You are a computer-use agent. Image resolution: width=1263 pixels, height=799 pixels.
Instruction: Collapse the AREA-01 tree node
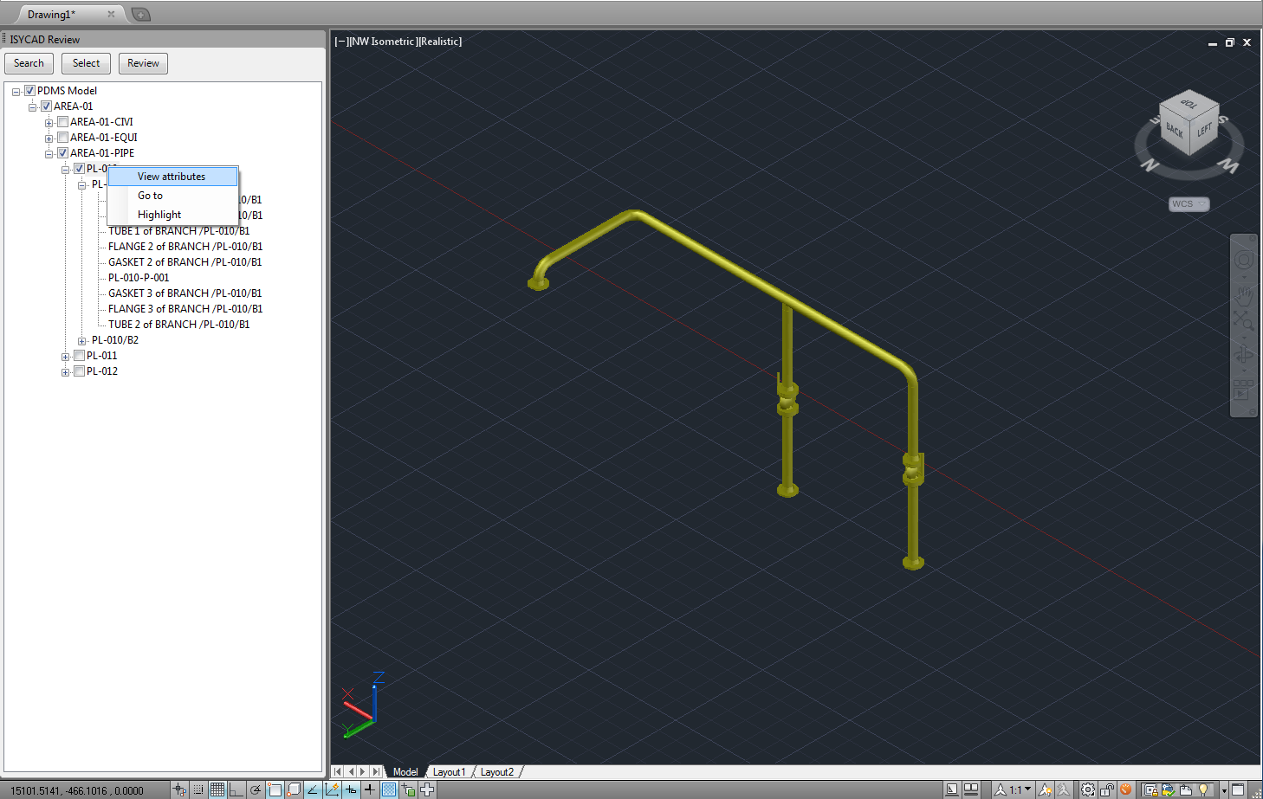tap(32, 107)
